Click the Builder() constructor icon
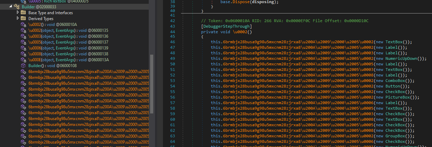The width and height of the screenshot is (432, 147). click(x=23, y=66)
